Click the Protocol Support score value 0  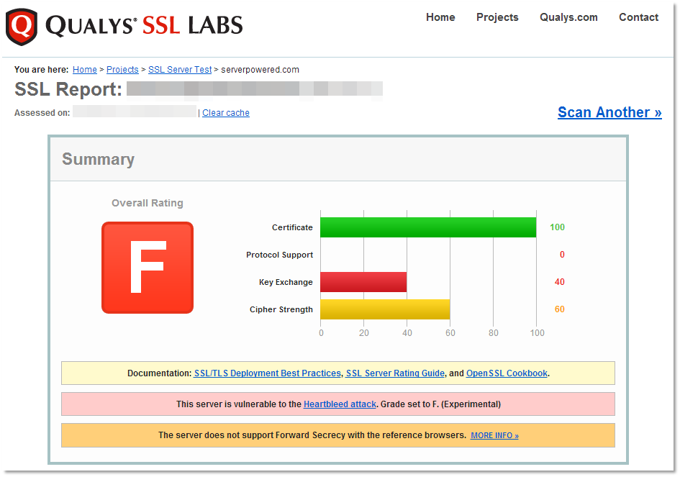[562, 255]
